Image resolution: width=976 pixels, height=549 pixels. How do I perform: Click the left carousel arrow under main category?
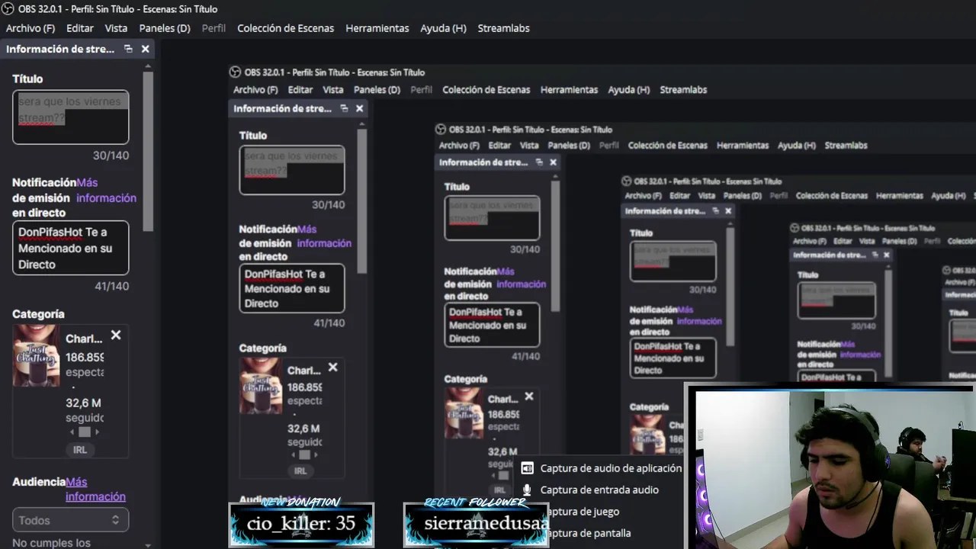pos(73,432)
